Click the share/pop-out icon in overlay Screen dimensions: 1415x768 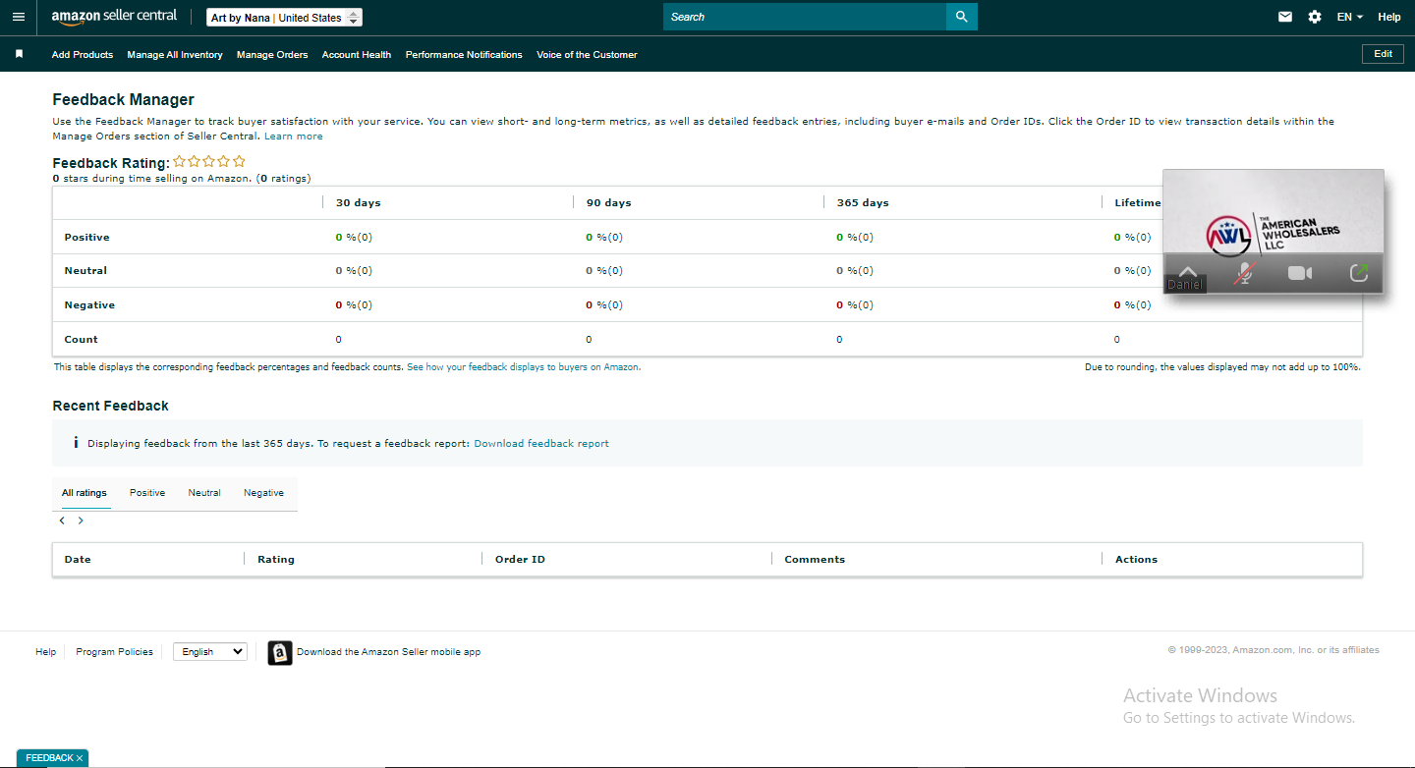click(x=1359, y=273)
